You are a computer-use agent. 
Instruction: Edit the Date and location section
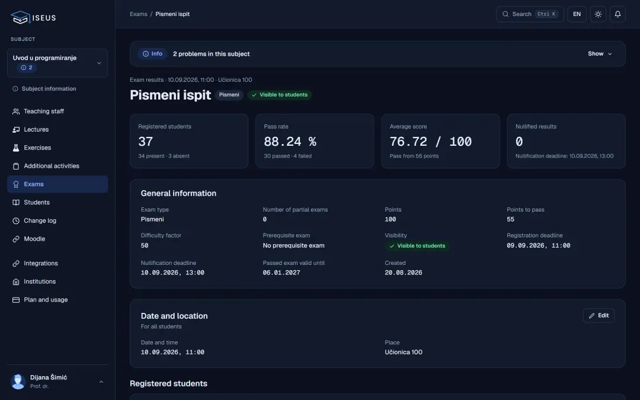599,315
